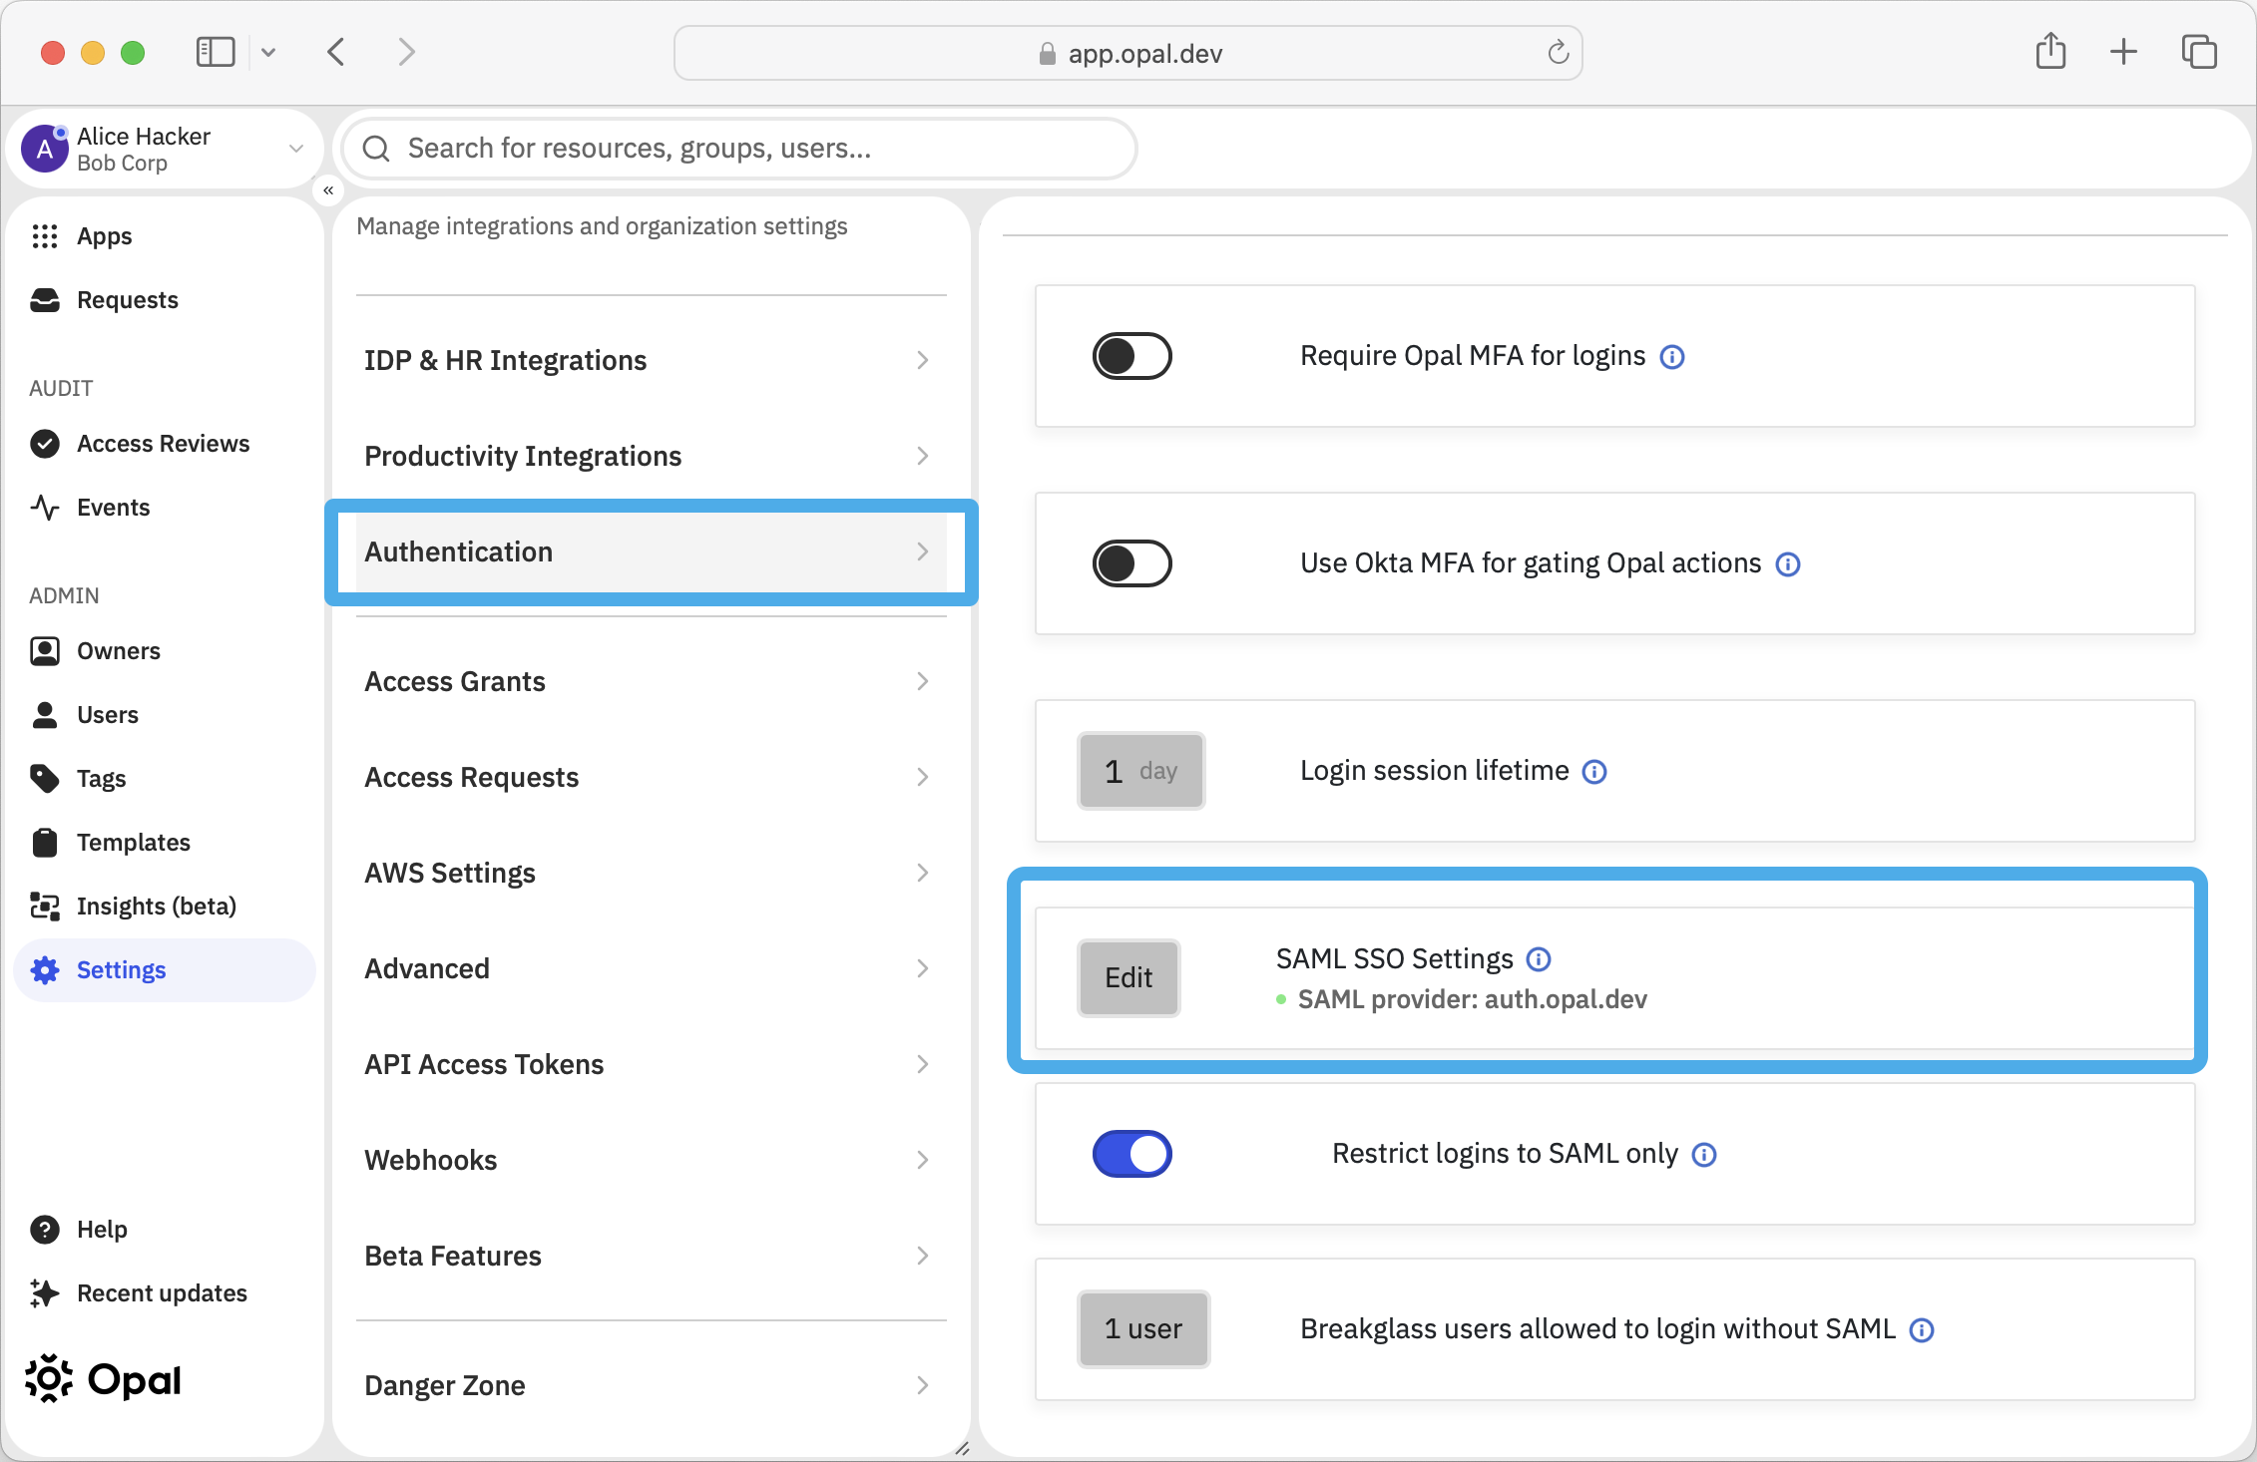This screenshot has height=1462, width=2257.
Task: Click the search for resources field
Action: (739, 149)
